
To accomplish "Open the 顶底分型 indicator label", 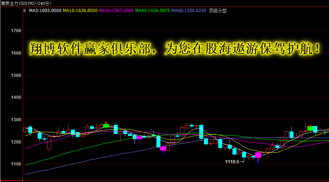I will [218, 11].
